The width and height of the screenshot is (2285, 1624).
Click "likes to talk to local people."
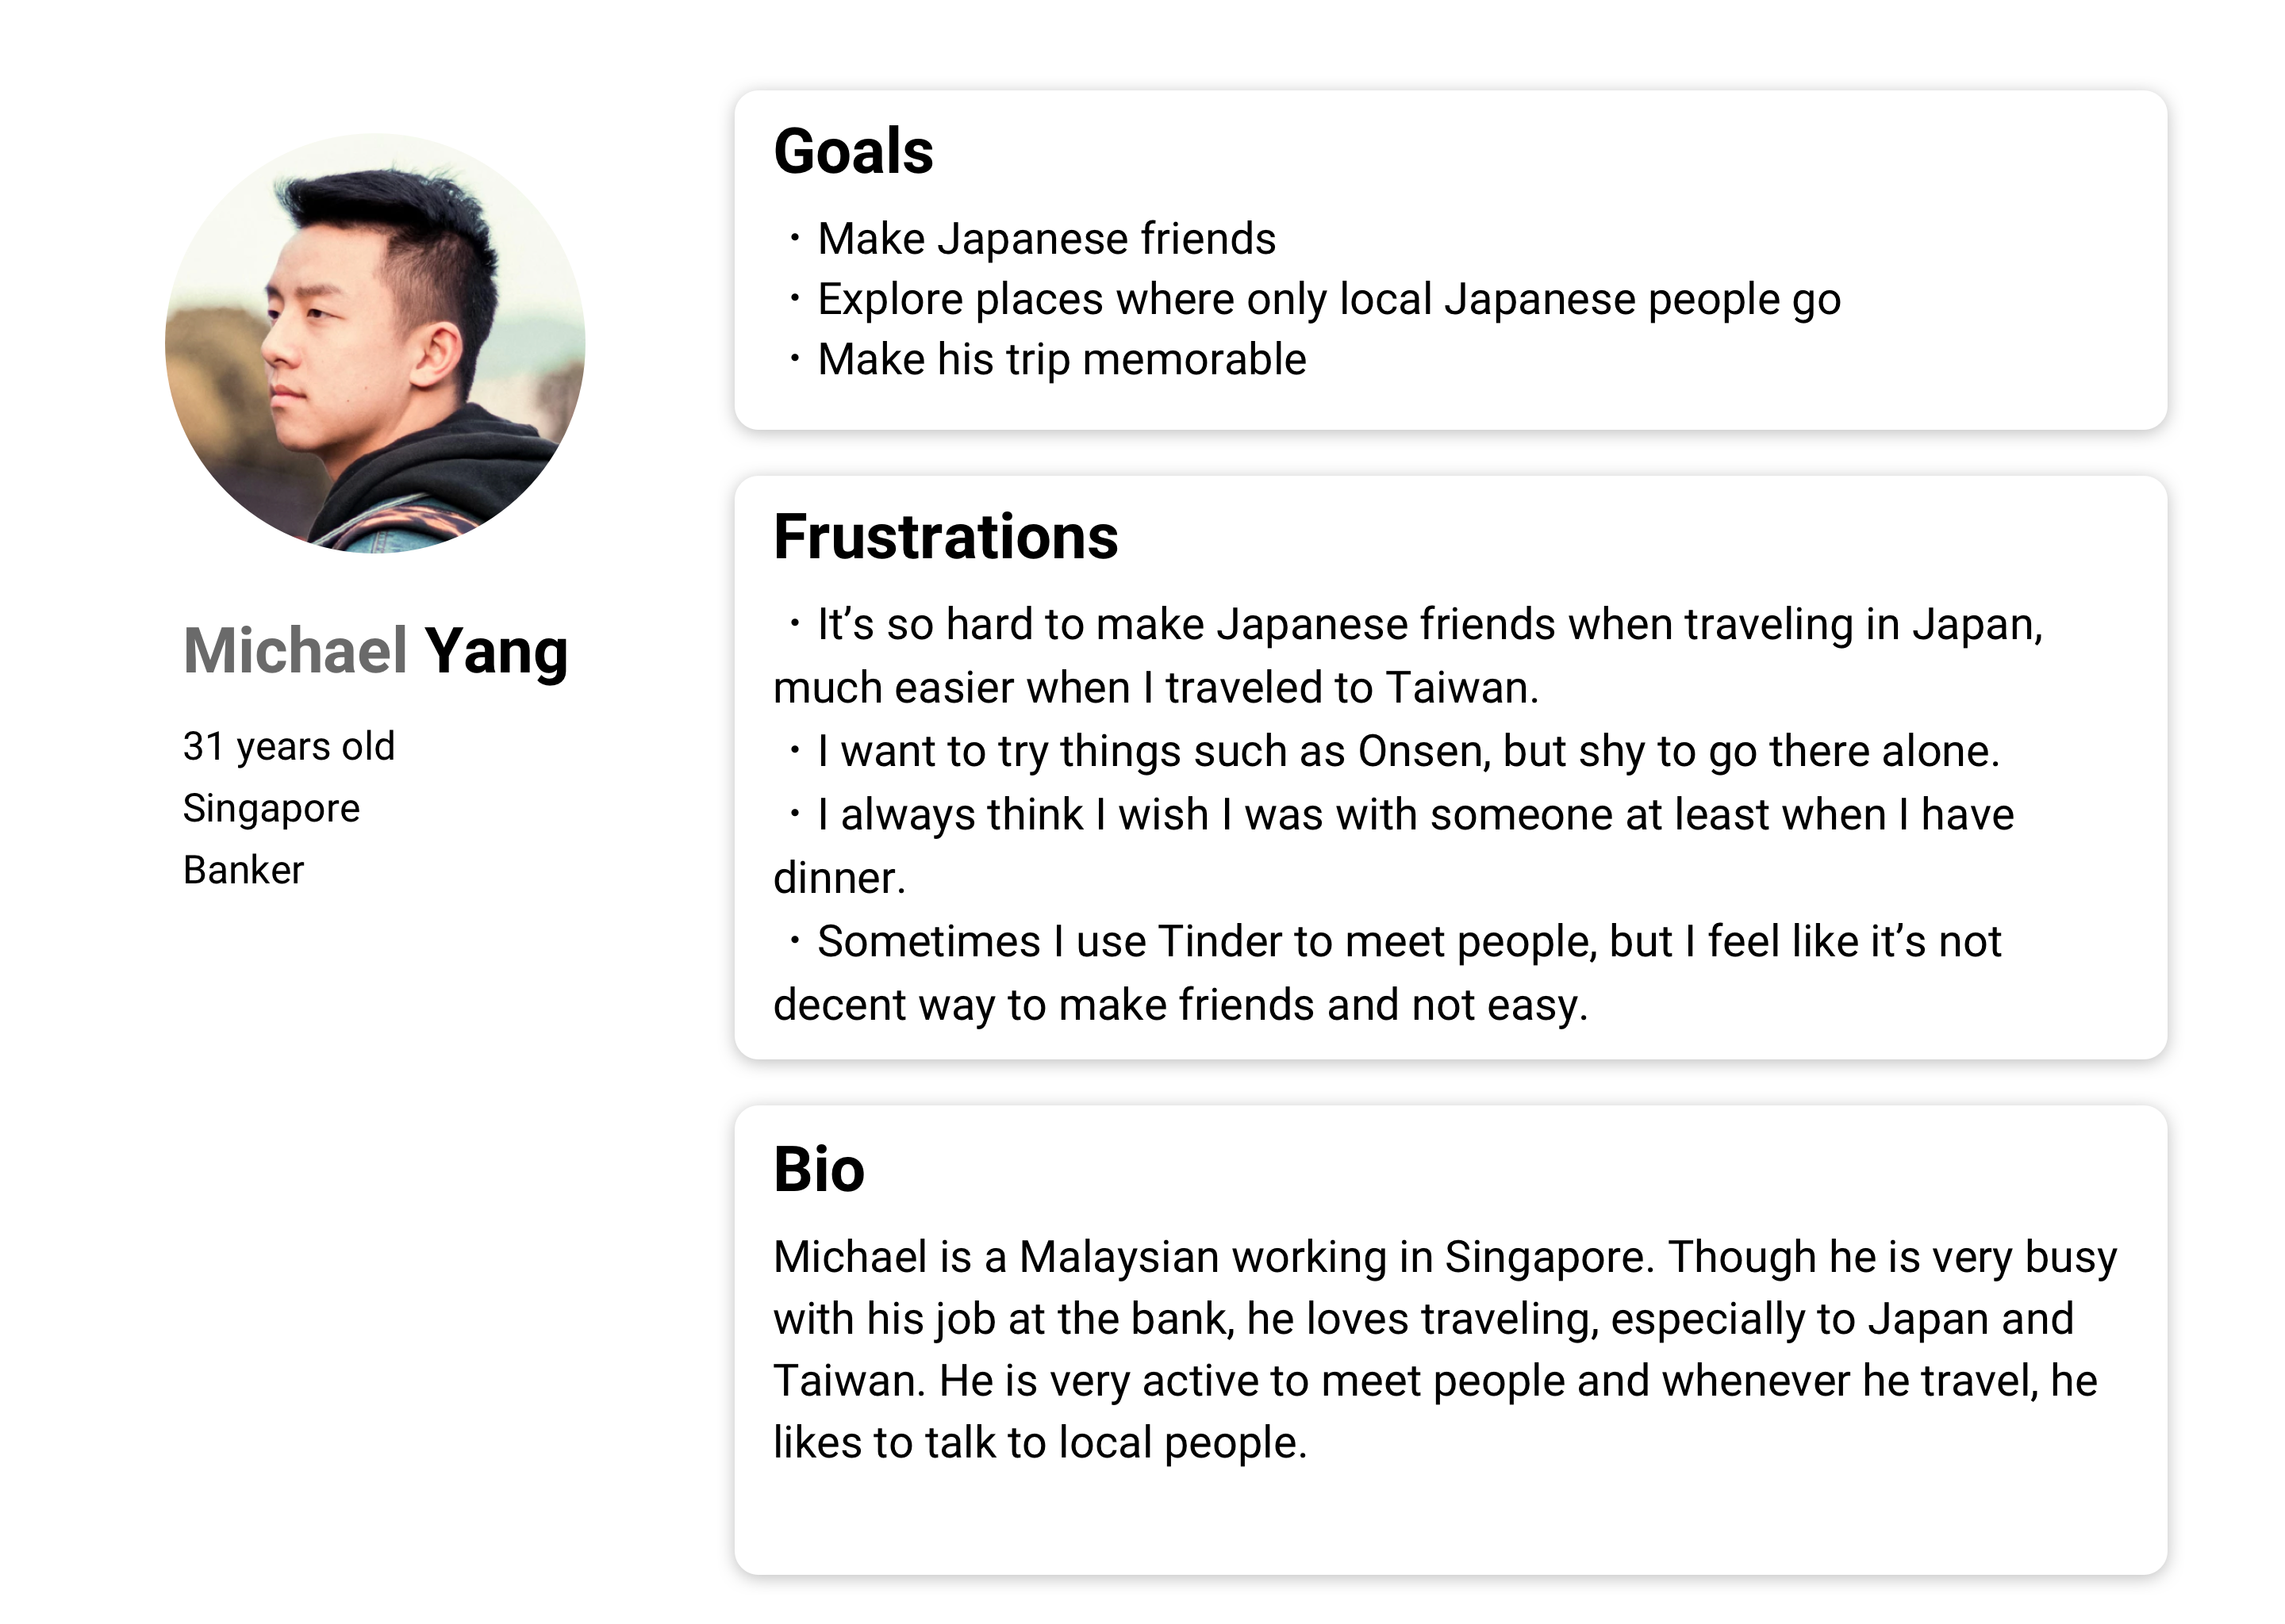[1039, 1443]
